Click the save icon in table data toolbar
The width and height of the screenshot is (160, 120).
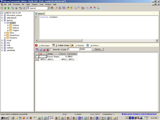(40, 50)
